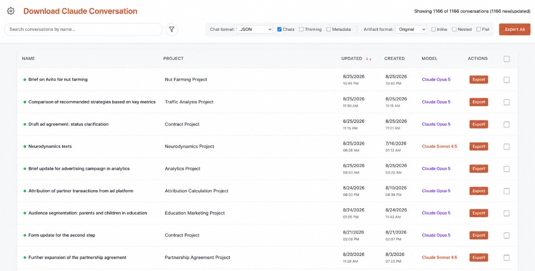
Task: Uncheck the Chats checkbox
Action: tap(280, 29)
